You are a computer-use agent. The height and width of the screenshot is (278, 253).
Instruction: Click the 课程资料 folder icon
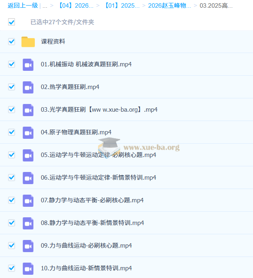coord(28,42)
